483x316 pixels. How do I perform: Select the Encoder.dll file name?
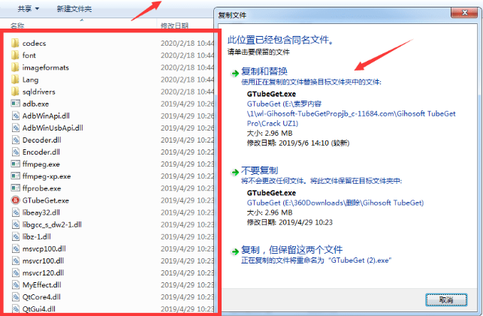[41, 152]
